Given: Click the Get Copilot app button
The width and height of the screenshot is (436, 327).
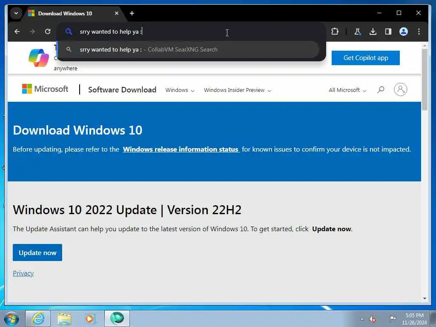Looking at the screenshot, I should tap(365, 58).
